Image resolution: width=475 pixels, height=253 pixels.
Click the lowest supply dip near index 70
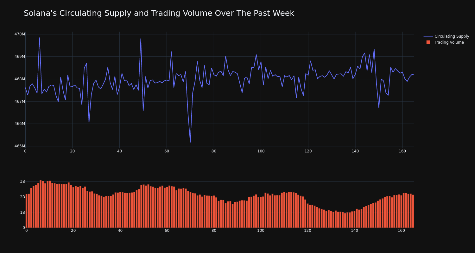(190, 142)
